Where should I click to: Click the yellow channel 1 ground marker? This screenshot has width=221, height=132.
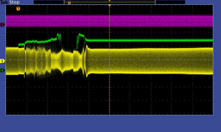click(x=2, y=61)
